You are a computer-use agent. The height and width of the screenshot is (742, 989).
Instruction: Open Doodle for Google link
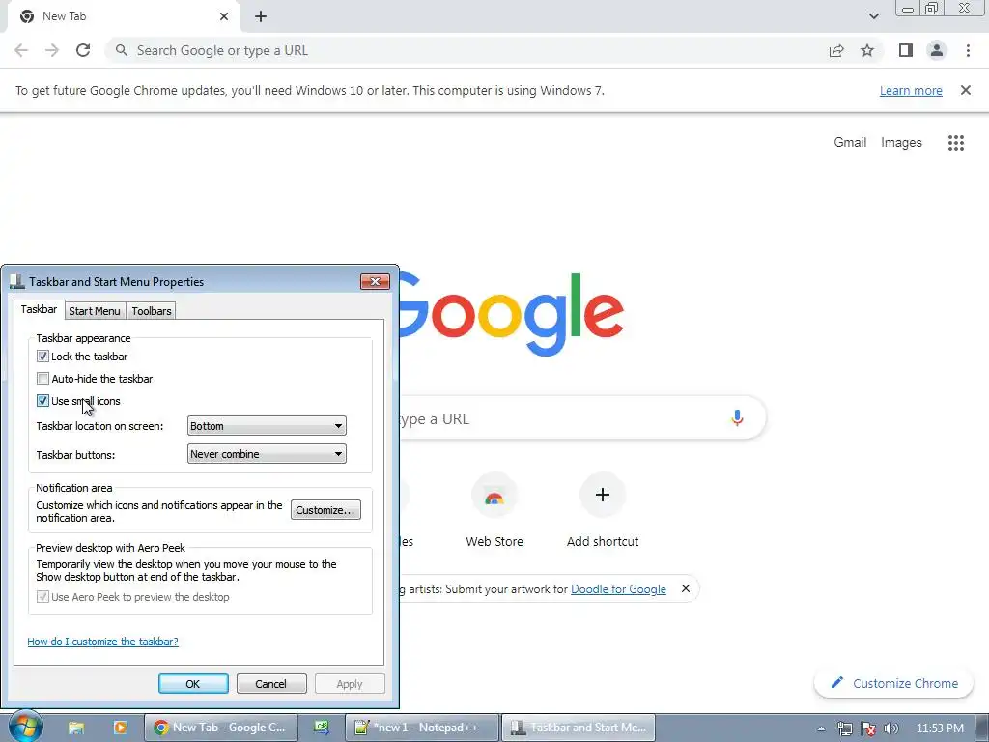618,589
